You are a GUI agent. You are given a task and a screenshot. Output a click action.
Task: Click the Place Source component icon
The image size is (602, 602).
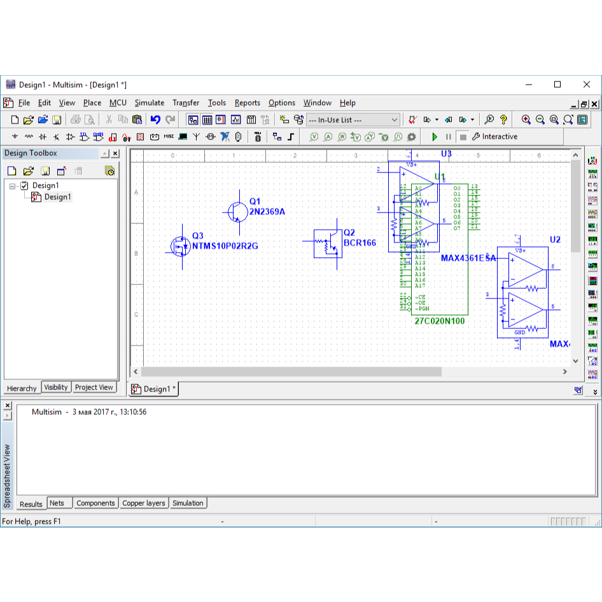click(x=15, y=137)
